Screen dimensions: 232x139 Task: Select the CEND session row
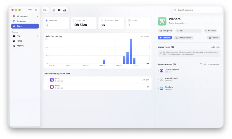tap(97, 80)
